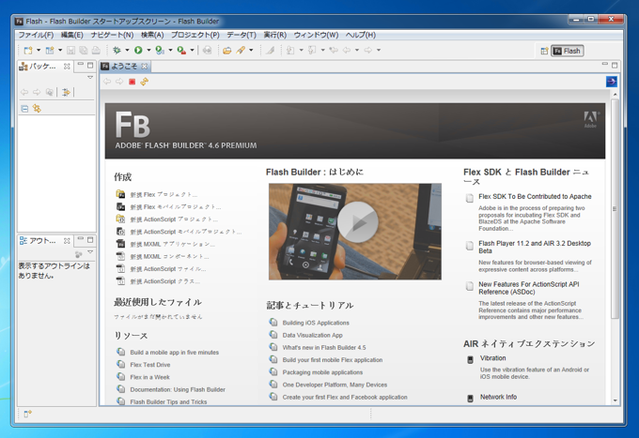This screenshot has height=438, width=639.
Task: Open the 編集(E) menu
Action: 72,35
